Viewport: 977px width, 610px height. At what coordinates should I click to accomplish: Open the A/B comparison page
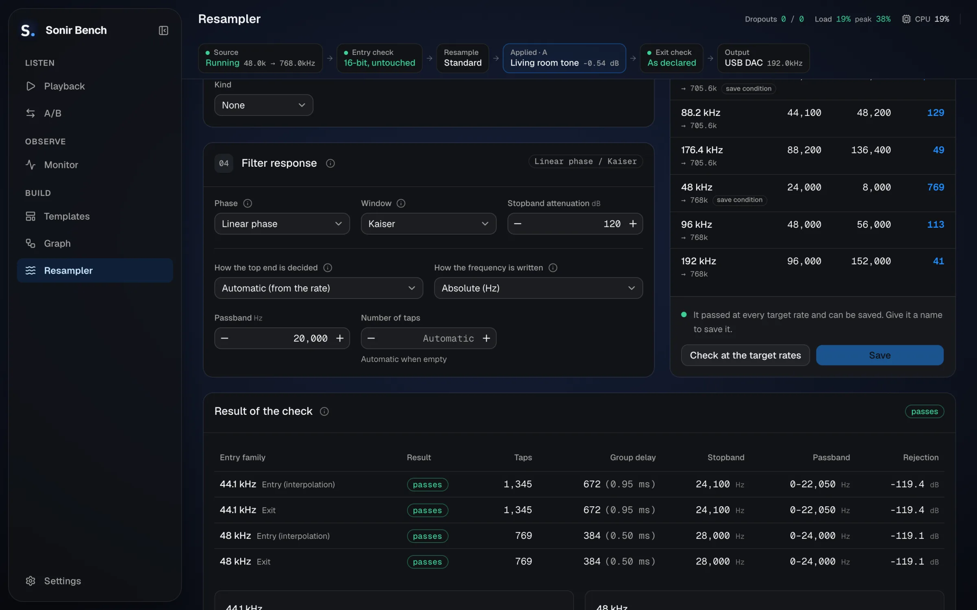95,113
